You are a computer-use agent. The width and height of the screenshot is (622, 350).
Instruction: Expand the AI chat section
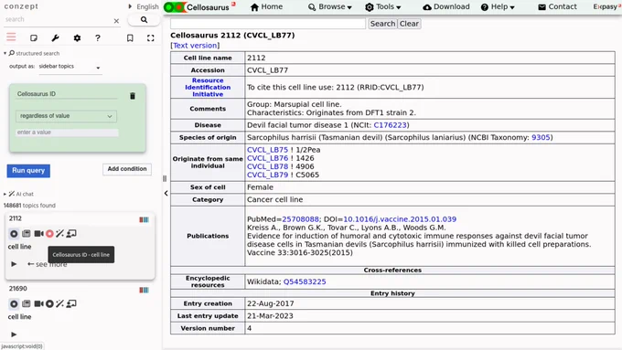[18, 194]
